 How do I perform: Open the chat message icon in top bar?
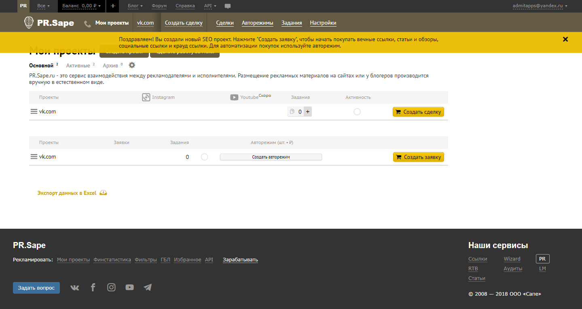228,6
